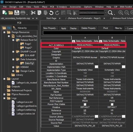This screenshot has height=132, width=133.
Task: Click the Zoom Out icon
Action: [x=127, y=13]
